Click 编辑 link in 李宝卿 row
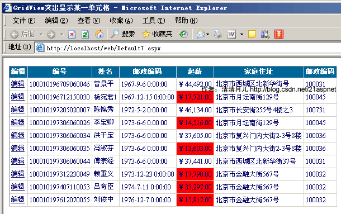The width and height of the screenshot is (341, 214). pos(18,122)
